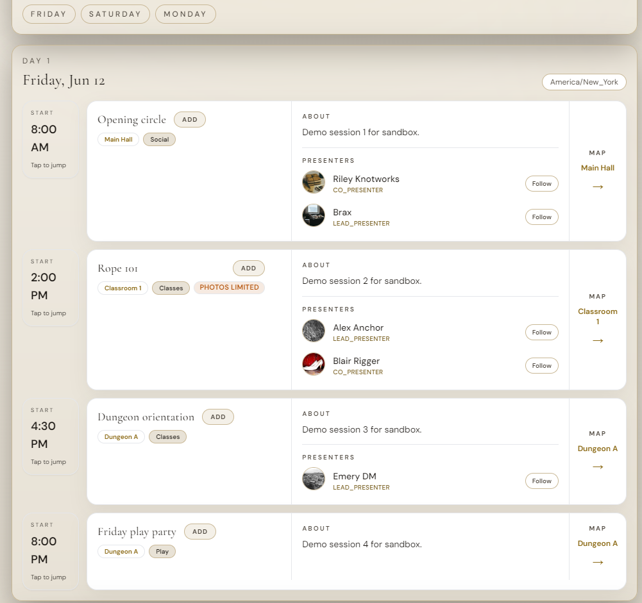This screenshot has height=603, width=642.
Task: Click the Dungeon orientation session title
Action: (x=146, y=417)
